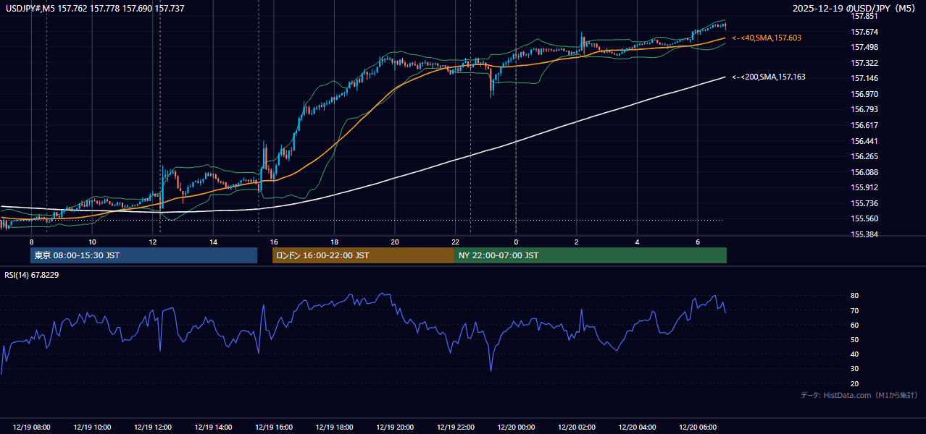Click the time axis label 12/19 08:00
The height and width of the screenshot is (434, 926).
(x=31, y=427)
